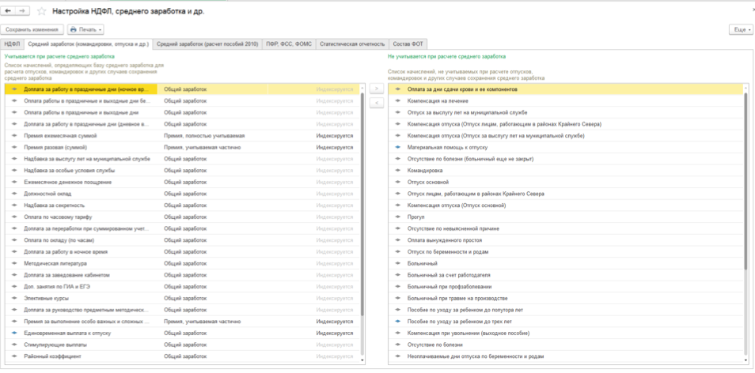Click blue icon next to Пособие по уходу до трех лет
Screen dimensions: 755x373
click(x=398, y=322)
